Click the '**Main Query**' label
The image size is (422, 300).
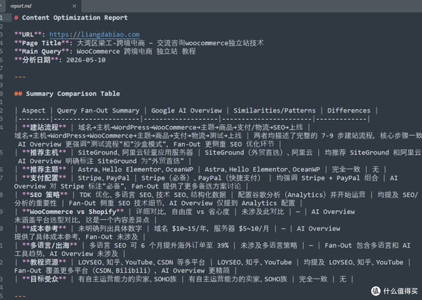click(x=42, y=51)
